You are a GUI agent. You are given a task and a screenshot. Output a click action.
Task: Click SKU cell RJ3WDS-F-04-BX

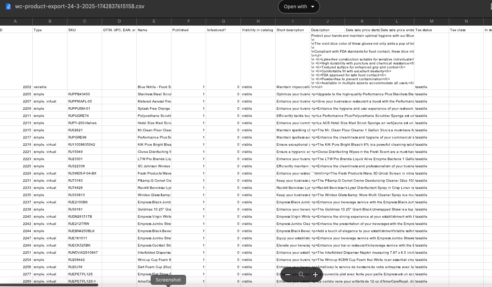coord(85,173)
